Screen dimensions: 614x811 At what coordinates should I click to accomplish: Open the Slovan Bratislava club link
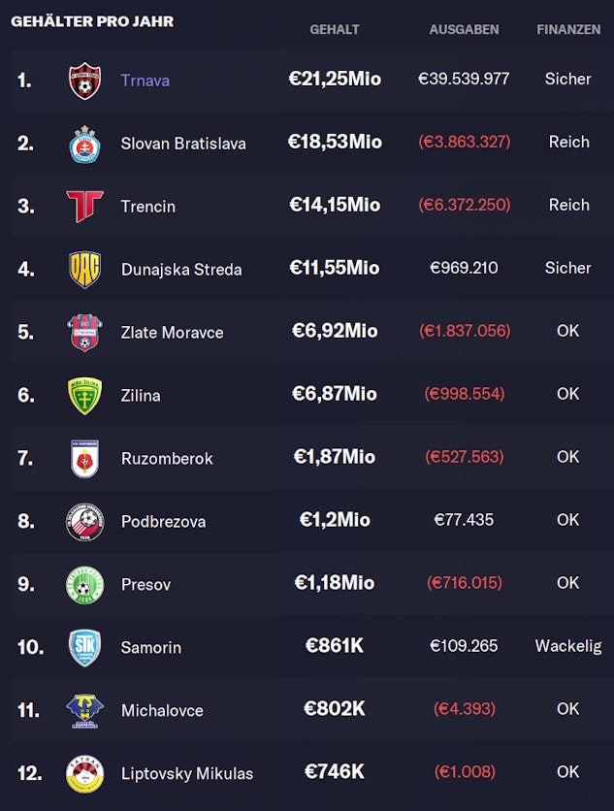coord(183,143)
